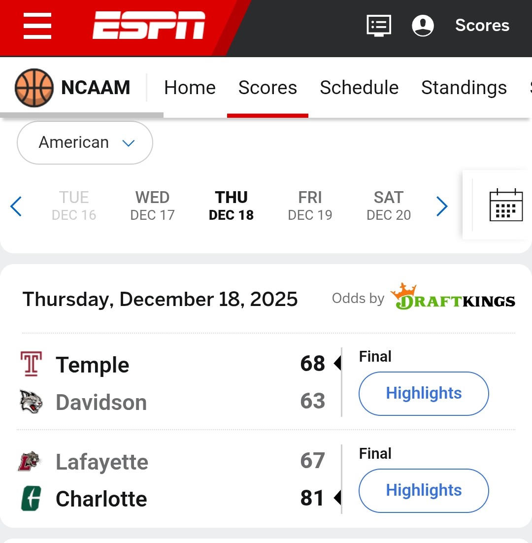Advance to next dates with right arrow

coord(442,206)
